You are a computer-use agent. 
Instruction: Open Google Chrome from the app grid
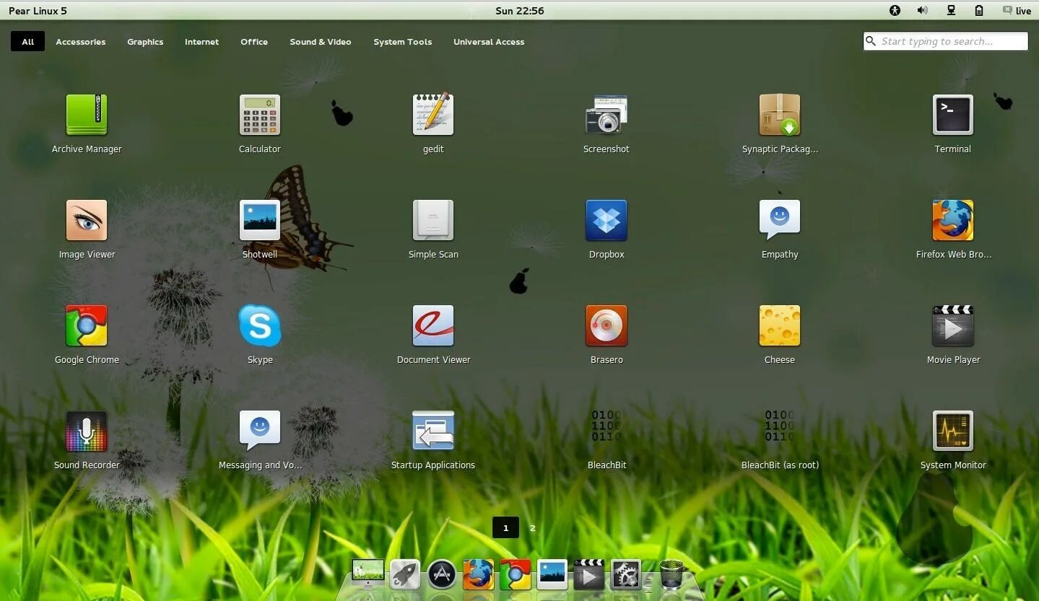coord(87,326)
